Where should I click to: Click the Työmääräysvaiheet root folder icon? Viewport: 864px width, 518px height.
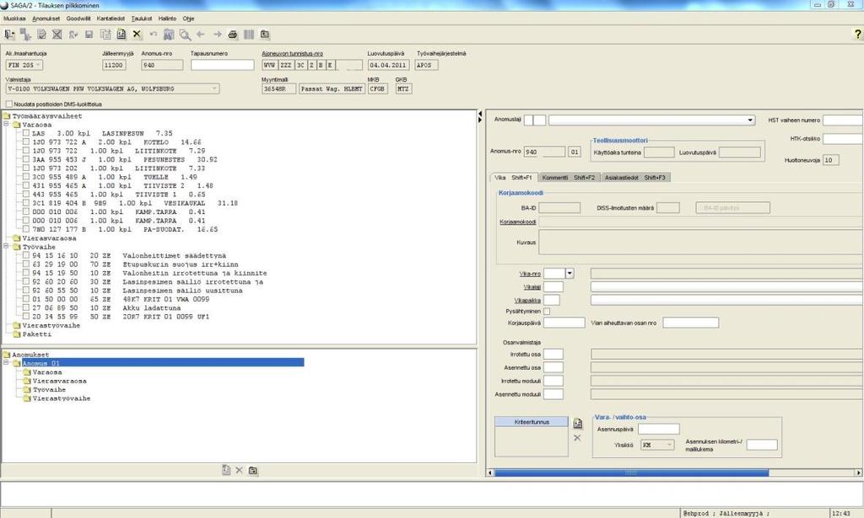coord(7,116)
